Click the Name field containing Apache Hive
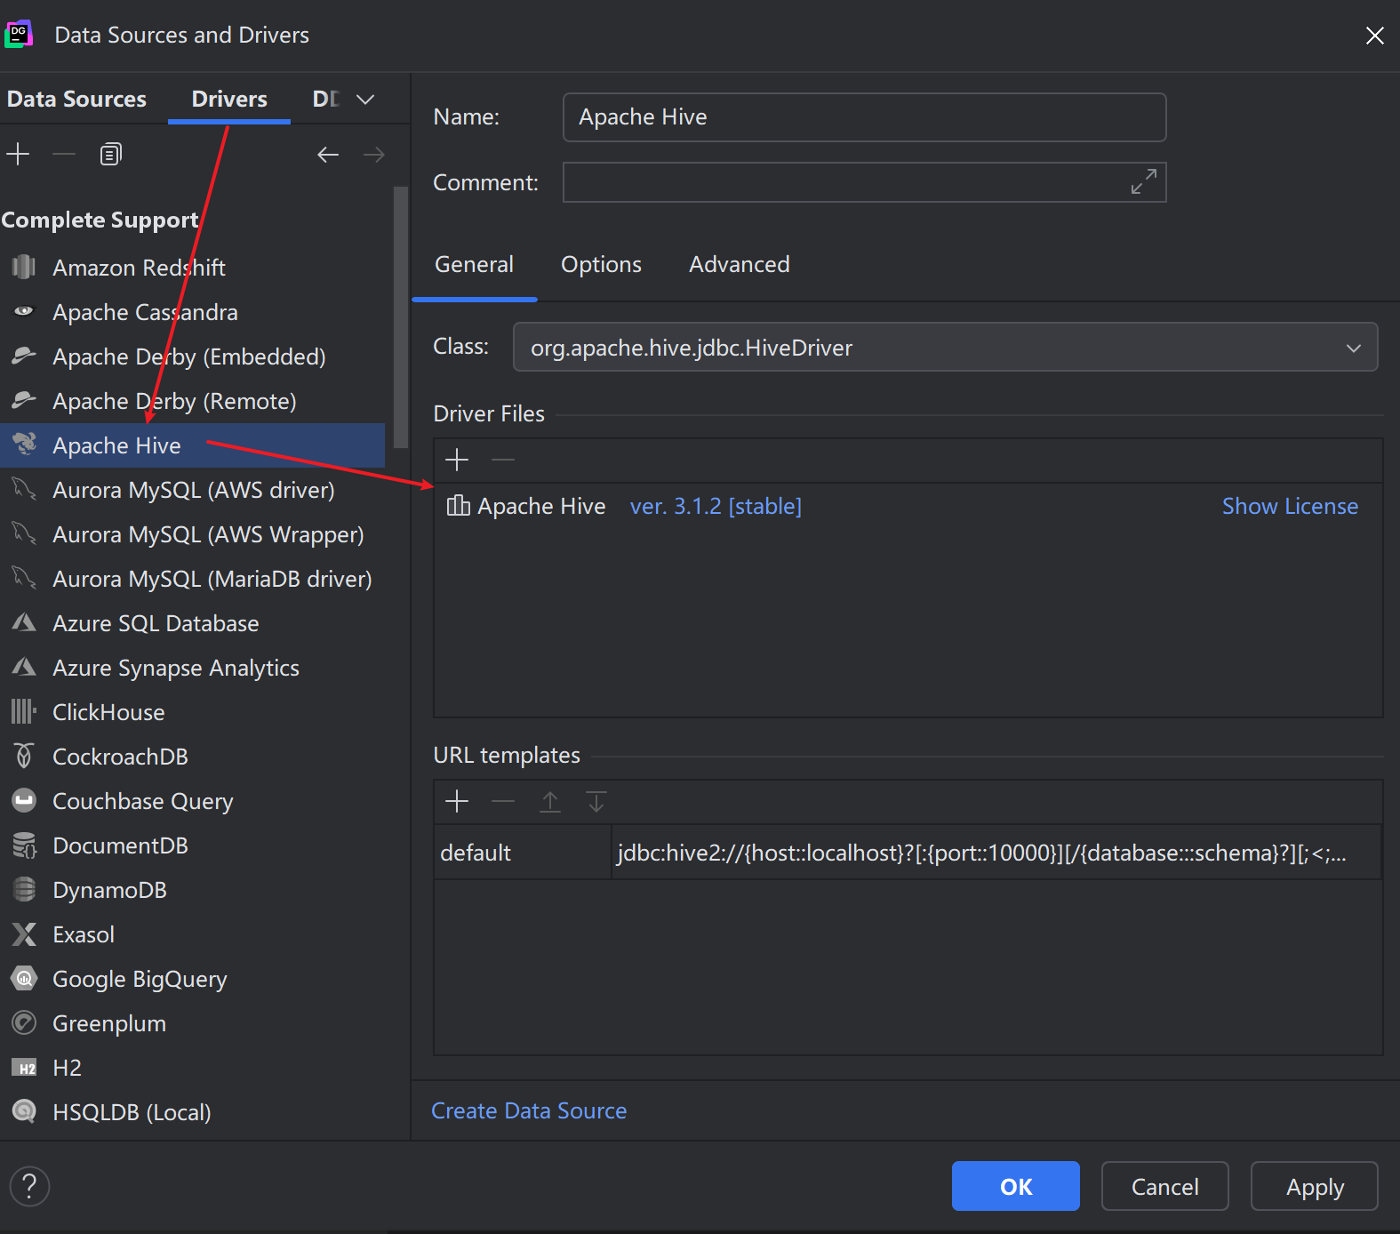The height and width of the screenshot is (1234, 1400). (x=864, y=116)
